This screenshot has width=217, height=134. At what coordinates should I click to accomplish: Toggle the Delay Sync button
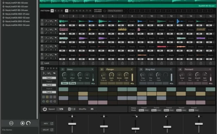[64, 83]
